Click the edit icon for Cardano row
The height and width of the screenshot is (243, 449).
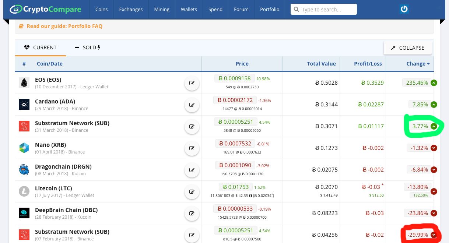(x=192, y=105)
